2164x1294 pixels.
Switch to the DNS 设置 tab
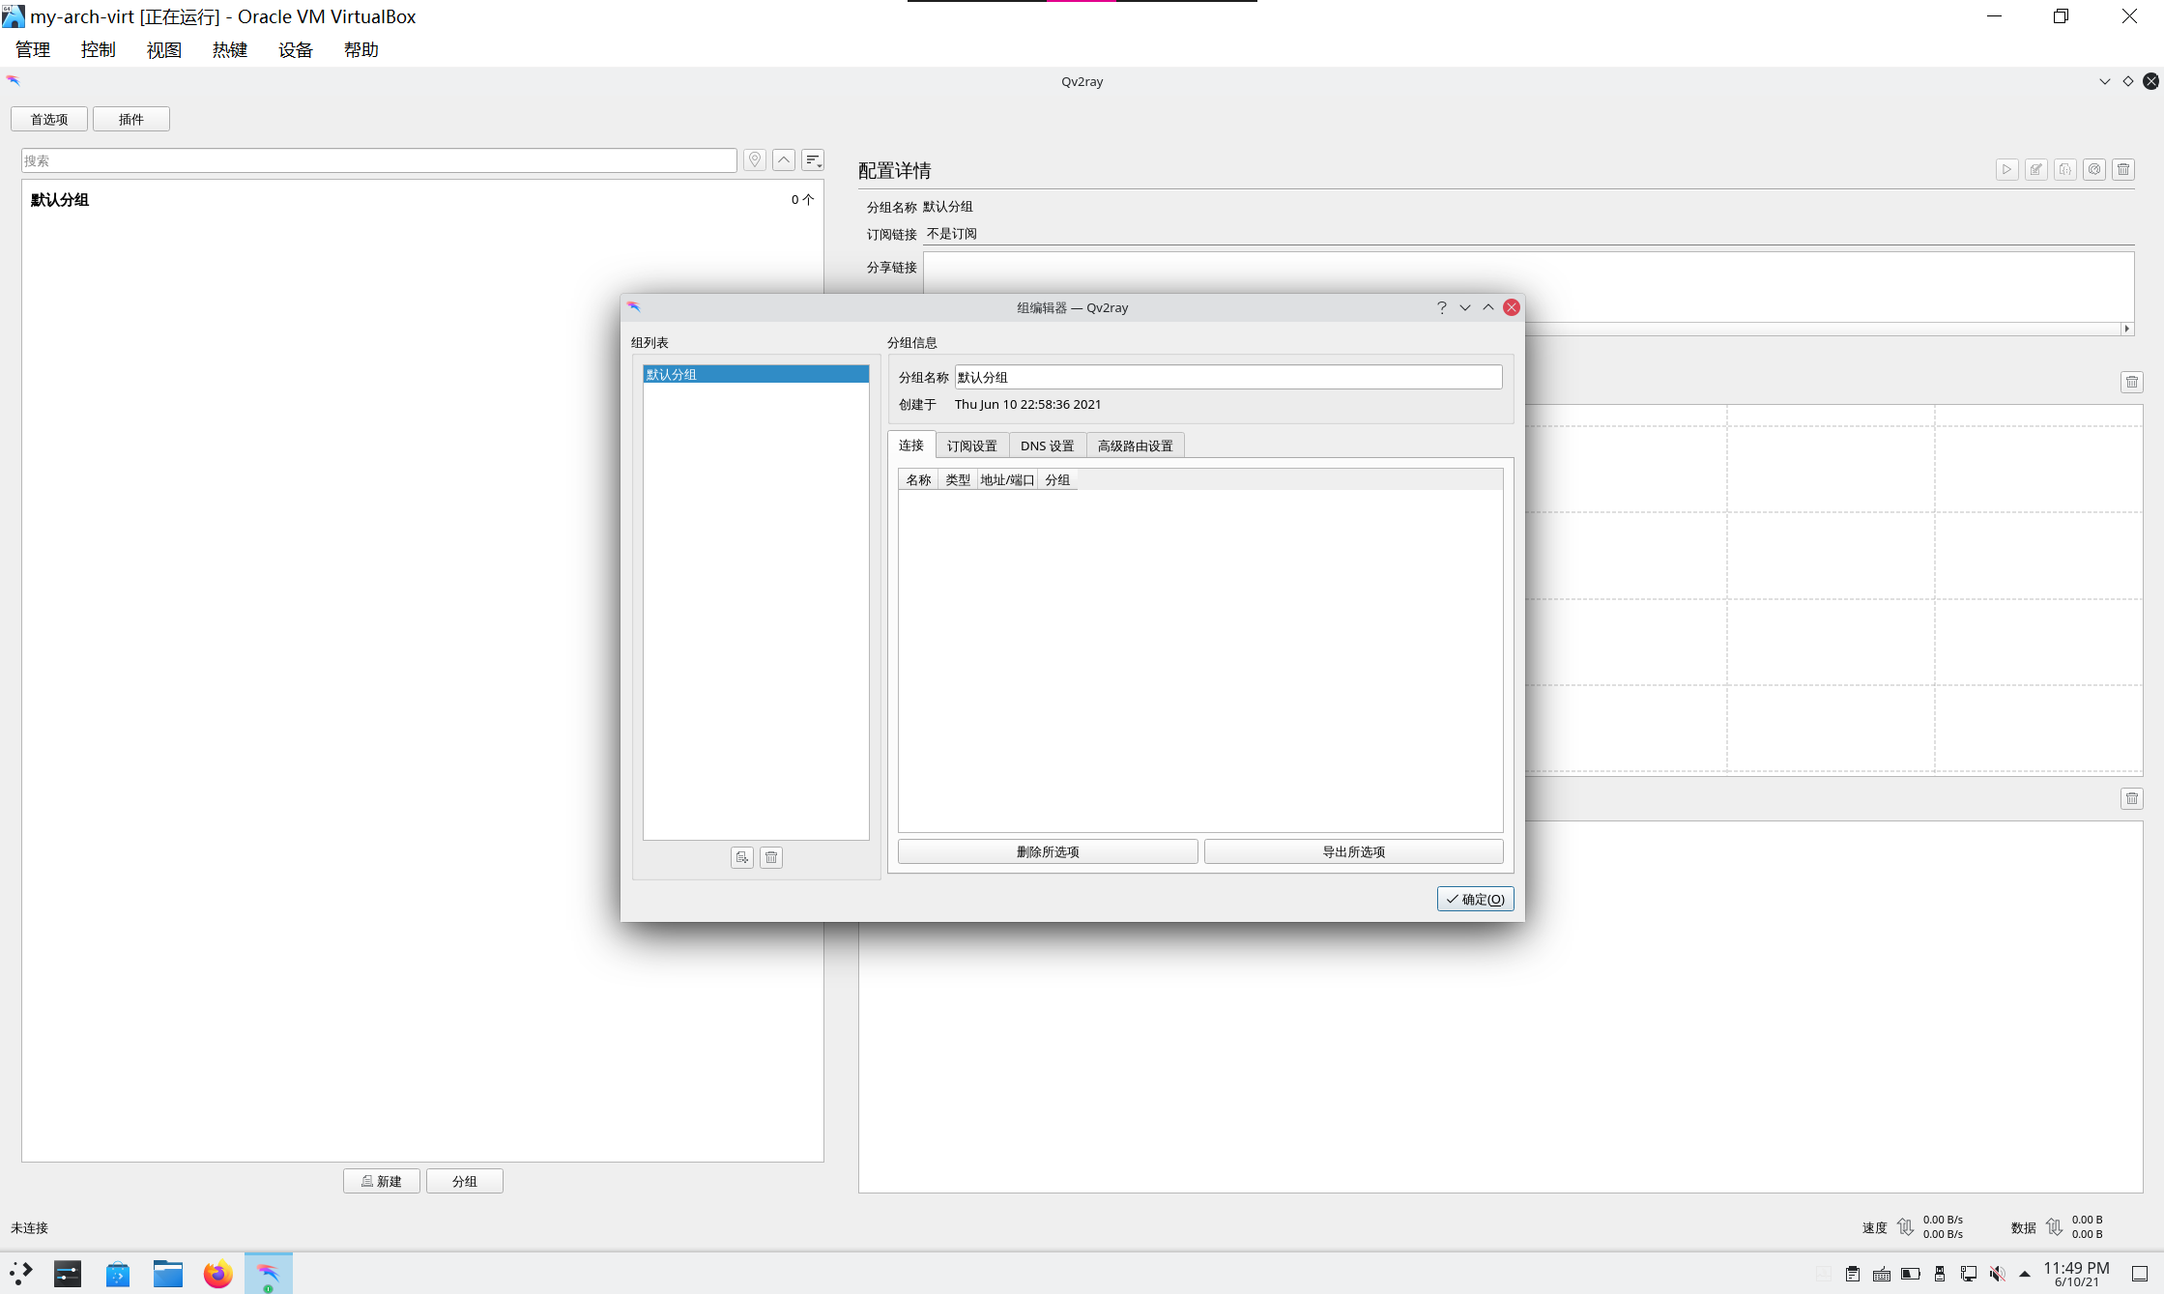coord(1047,445)
